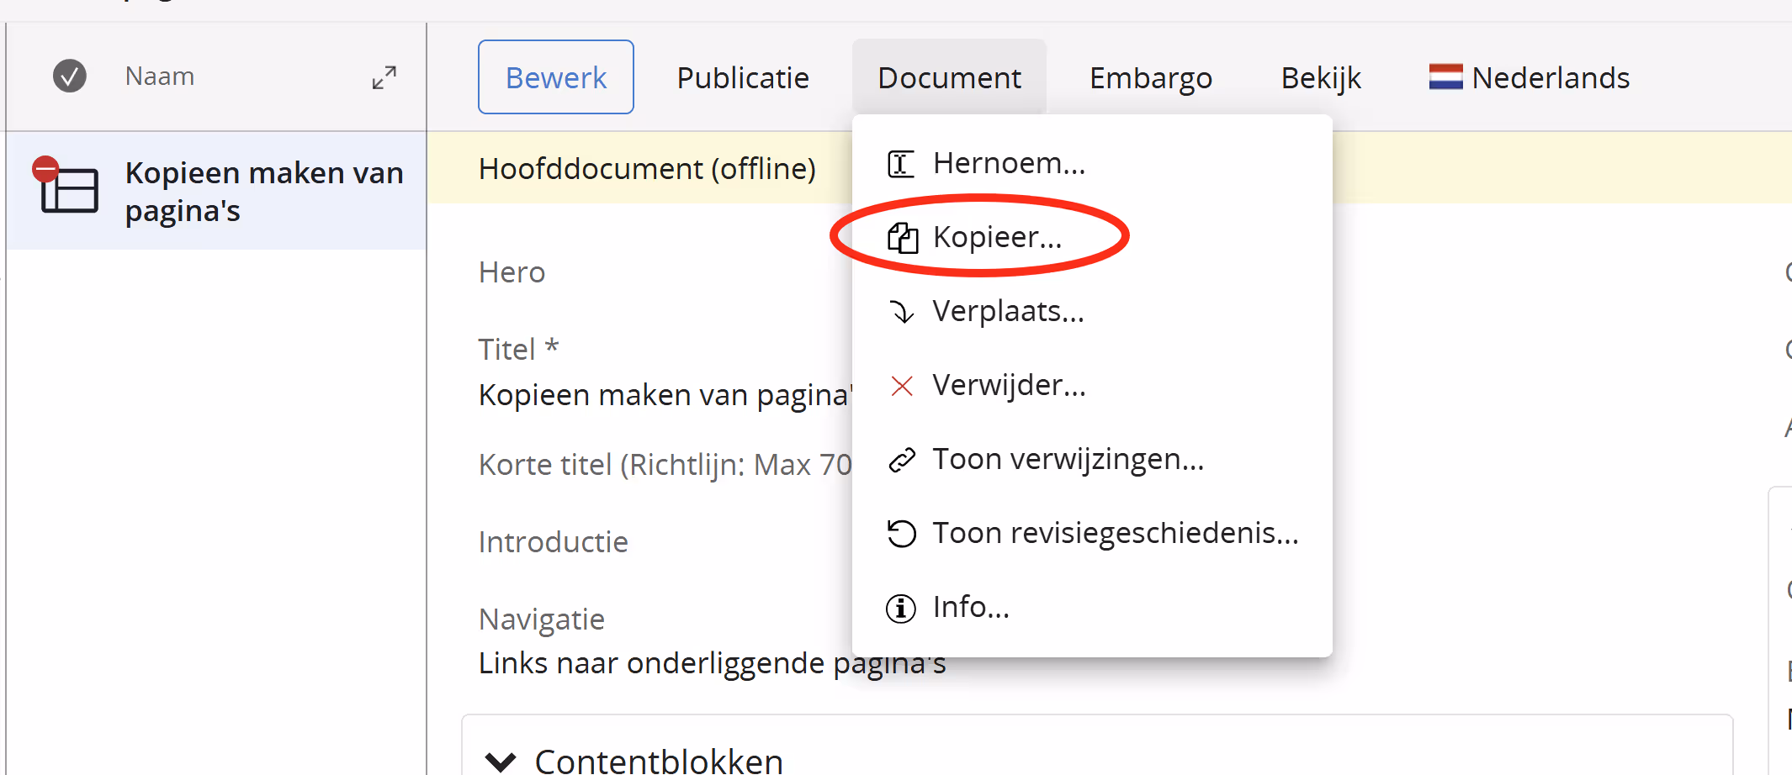This screenshot has width=1792, height=775.
Task: Open the Publicatie menu
Action: [x=743, y=77]
